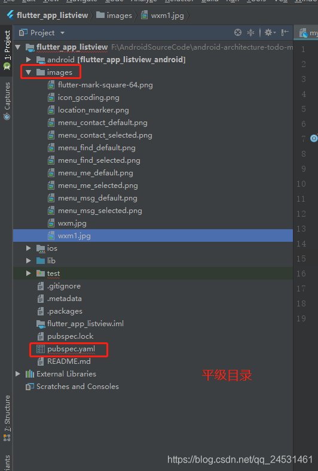
Task: Click the 1: Project side tool tab
Action: [7, 50]
